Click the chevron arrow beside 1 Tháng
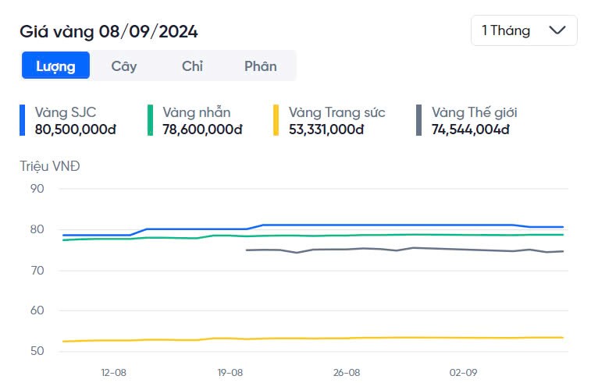Screen dimensions: 591x383 [x=557, y=30]
